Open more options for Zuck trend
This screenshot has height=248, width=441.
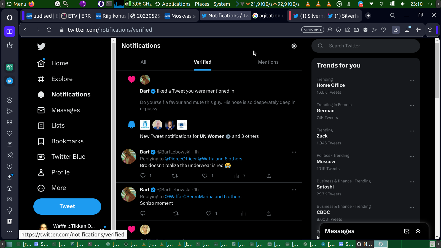[x=412, y=131]
